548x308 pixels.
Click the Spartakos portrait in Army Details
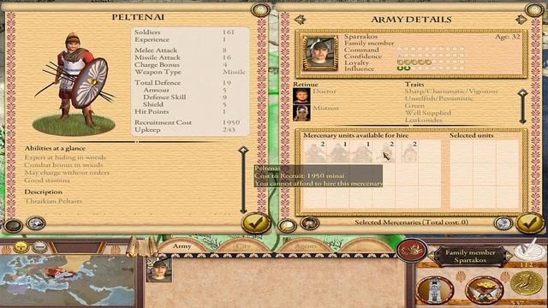320,53
